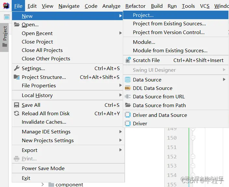This screenshot has height=187, width=229.
Task: Expand the Open Recent submenu arrow
Action: tap(120, 33)
